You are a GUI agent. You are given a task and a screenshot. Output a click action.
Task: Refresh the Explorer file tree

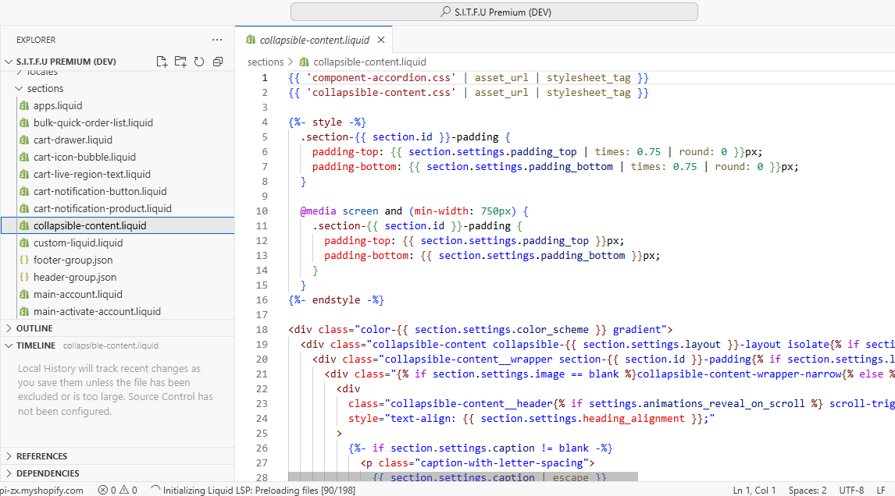click(x=199, y=62)
